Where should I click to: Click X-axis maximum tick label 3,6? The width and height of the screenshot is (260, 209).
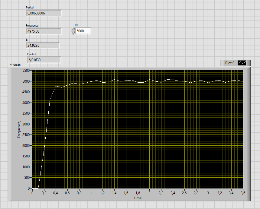pos(243,193)
